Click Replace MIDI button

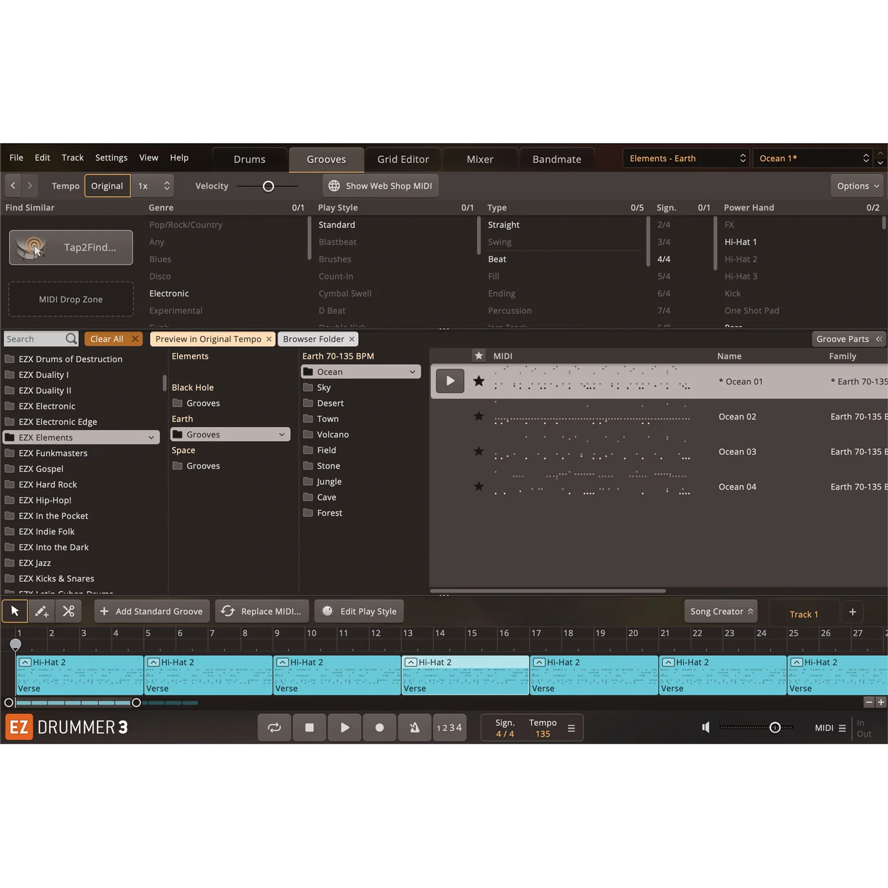[262, 612]
